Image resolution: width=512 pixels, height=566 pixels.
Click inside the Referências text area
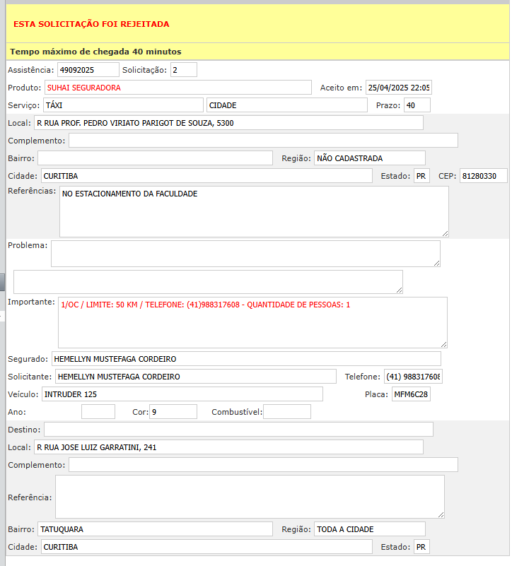pyautogui.click(x=253, y=212)
